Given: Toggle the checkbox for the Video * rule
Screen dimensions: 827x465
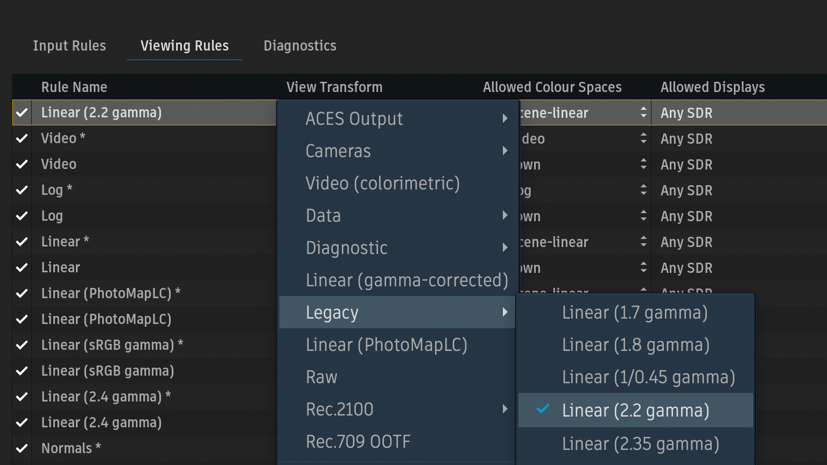Looking at the screenshot, I should 22,138.
